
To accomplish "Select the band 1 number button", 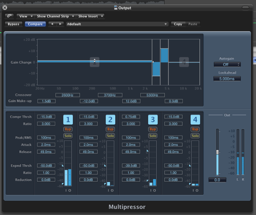I will coord(68,120).
